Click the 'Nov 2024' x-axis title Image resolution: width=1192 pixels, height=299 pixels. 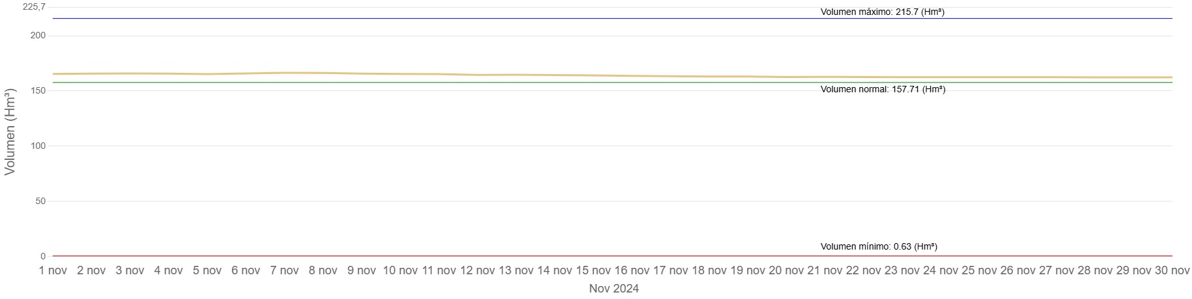click(614, 289)
